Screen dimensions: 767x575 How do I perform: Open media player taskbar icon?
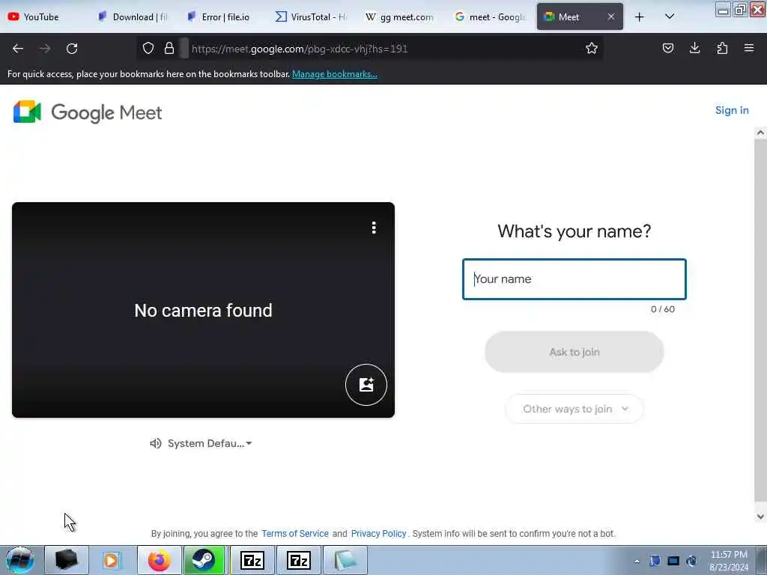tap(111, 560)
